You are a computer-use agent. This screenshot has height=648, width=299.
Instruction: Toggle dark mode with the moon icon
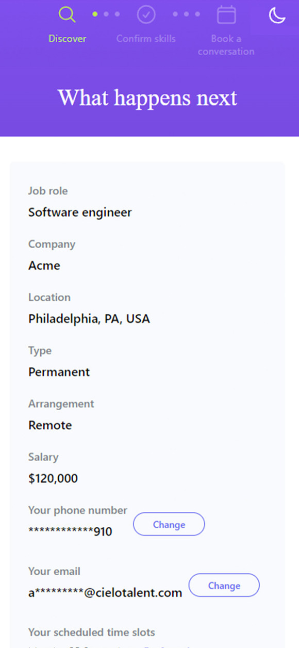tap(277, 15)
